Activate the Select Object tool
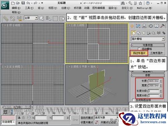 pyautogui.click(x=42, y=19)
